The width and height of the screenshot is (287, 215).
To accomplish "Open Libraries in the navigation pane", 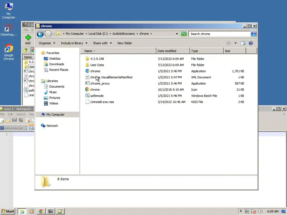I will pyautogui.click(x=52, y=81).
